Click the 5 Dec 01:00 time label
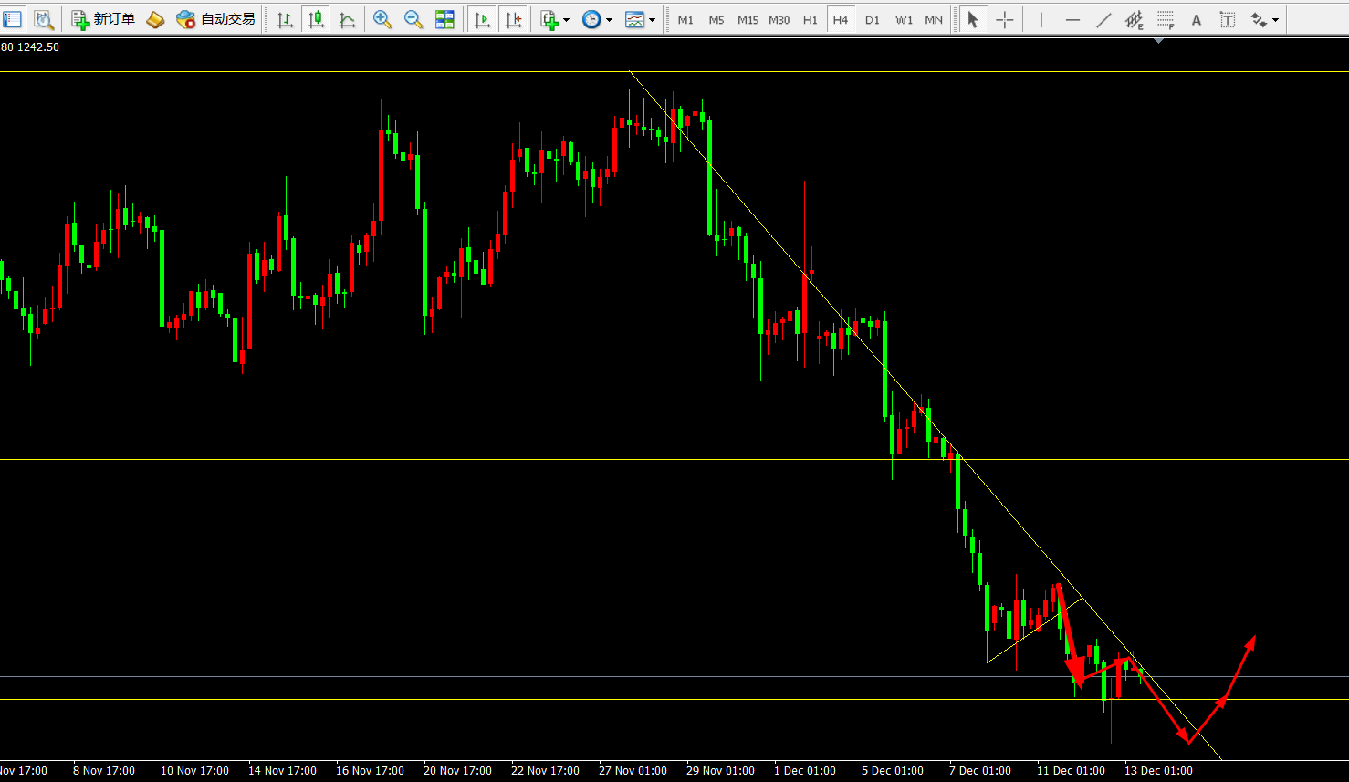The width and height of the screenshot is (1349, 782). tap(893, 771)
